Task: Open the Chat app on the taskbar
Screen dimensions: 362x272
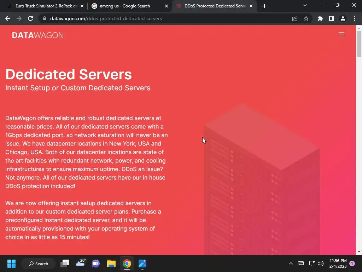Action: [x=95, y=263]
